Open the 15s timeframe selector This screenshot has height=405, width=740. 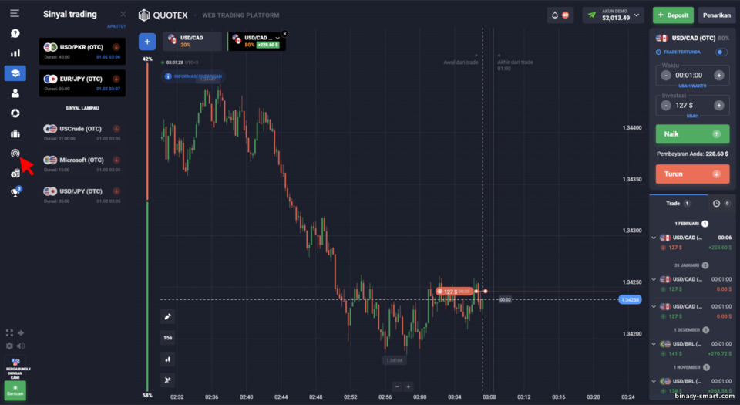(167, 338)
